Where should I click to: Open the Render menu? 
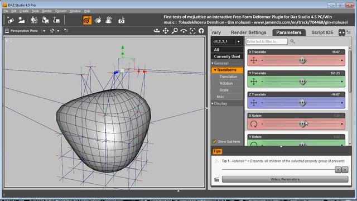[x=47, y=11]
